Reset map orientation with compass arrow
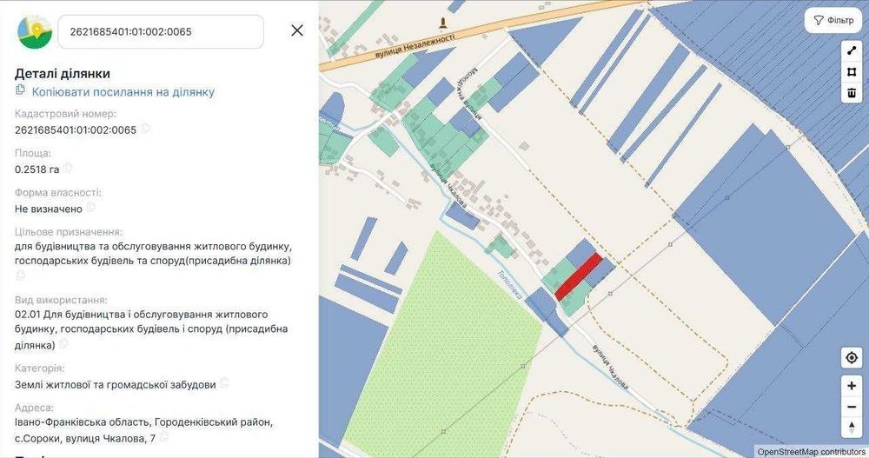The image size is (869, 458). click(x=852, y=427)
